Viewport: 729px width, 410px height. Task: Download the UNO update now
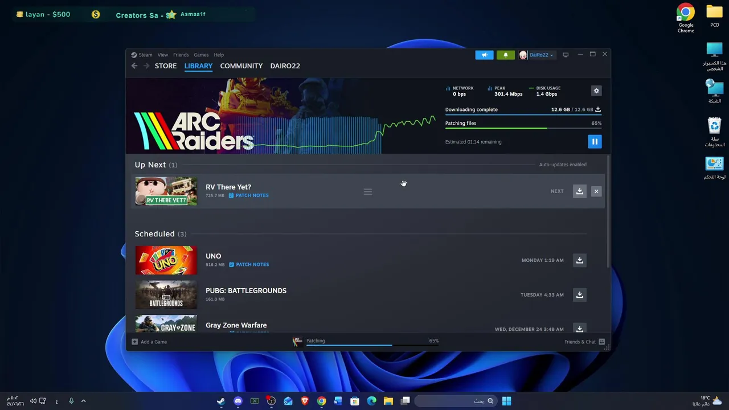point(579,260)
